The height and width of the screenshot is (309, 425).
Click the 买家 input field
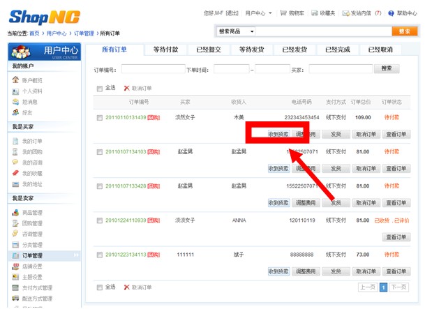tap(341, 69)
